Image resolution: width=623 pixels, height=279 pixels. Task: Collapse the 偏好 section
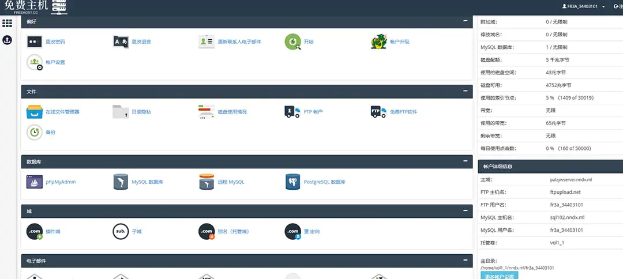click(465, 21)
